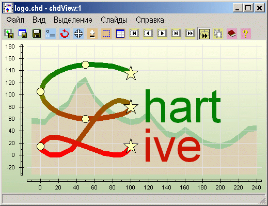Click the slide frames overview icon
The height and width of the screenshot is (206, 268).
coord(218,34)
